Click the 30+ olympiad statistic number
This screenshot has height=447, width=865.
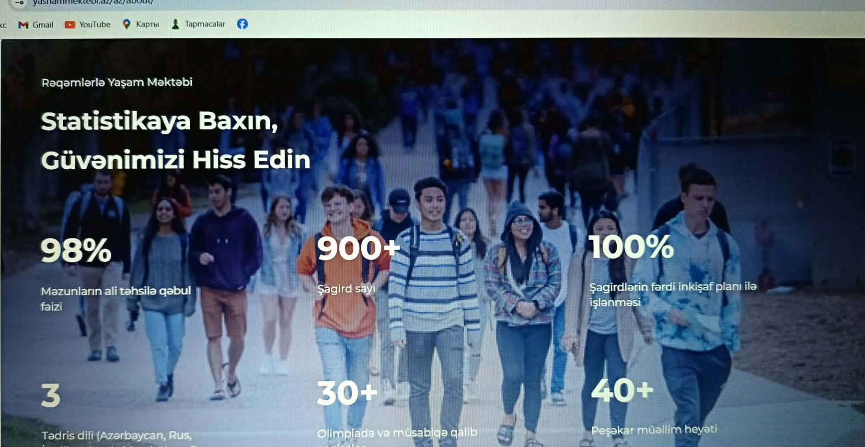[347, 393]
